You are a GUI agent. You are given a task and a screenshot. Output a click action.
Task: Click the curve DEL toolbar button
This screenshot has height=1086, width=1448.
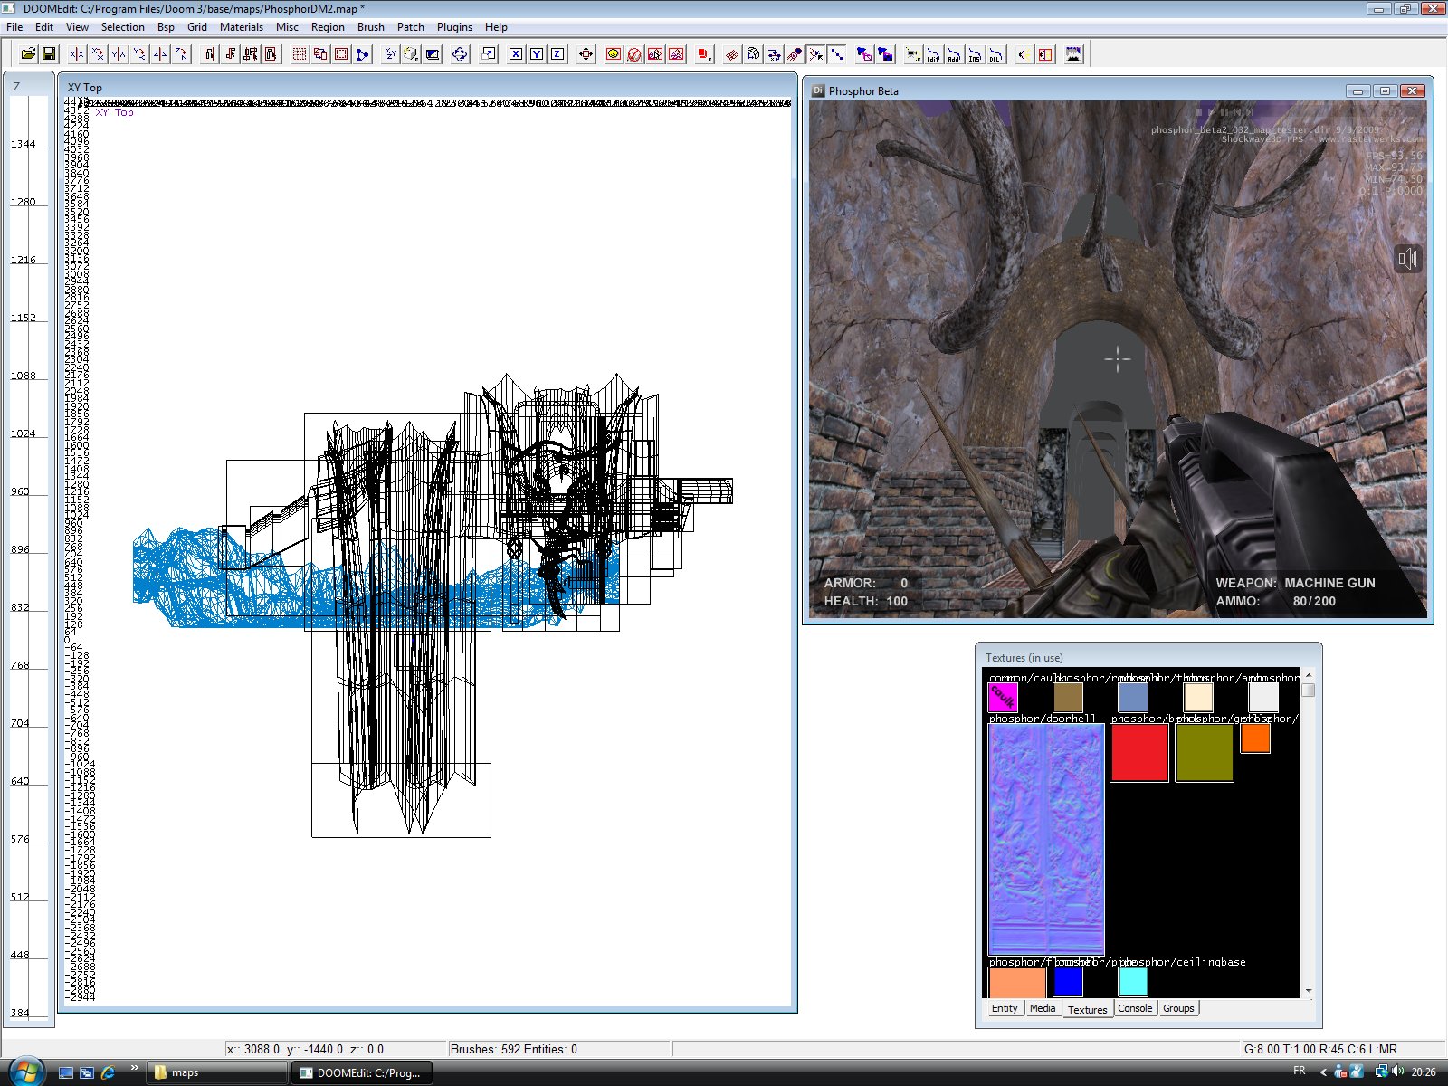pyautogui.click(x=995, y=54)
